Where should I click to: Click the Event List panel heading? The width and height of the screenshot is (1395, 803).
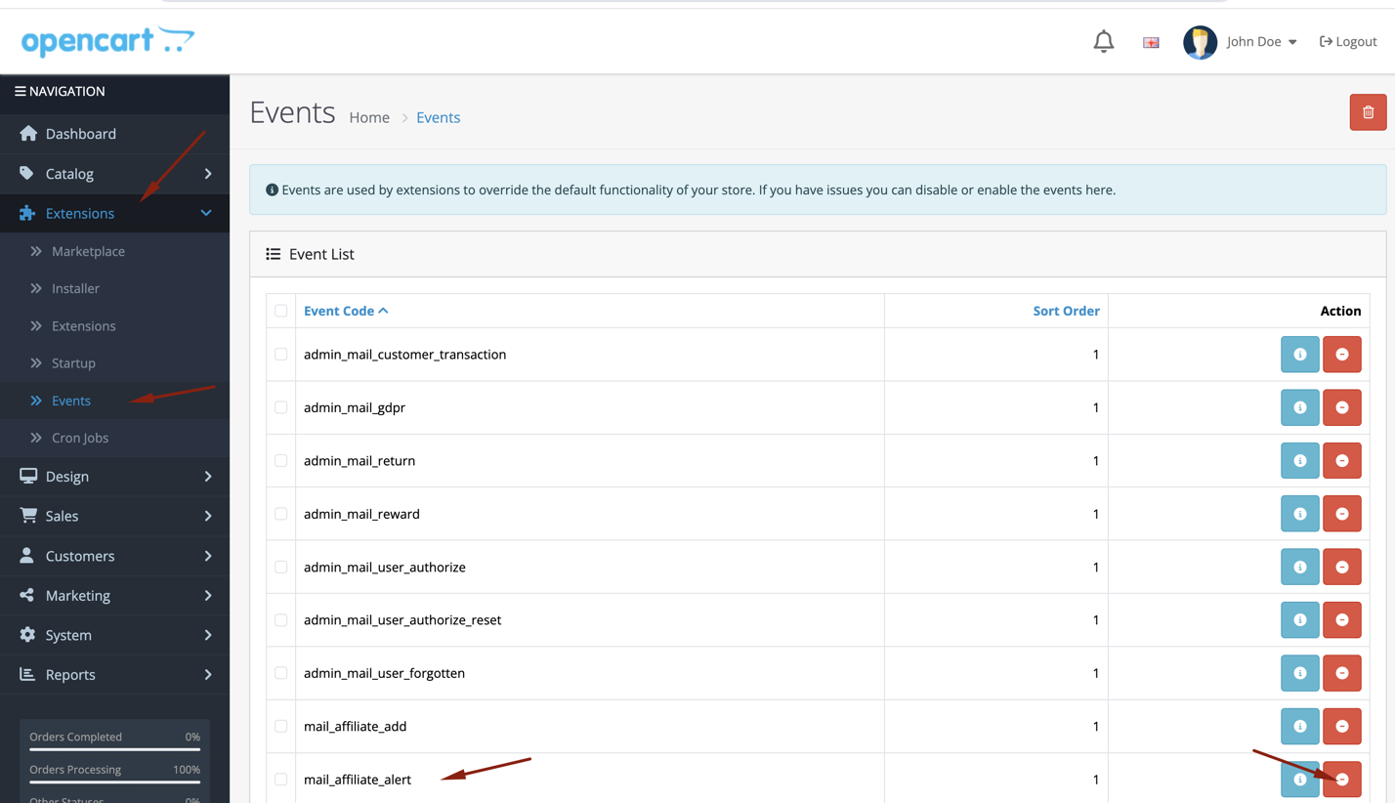(x=818, y=254)
